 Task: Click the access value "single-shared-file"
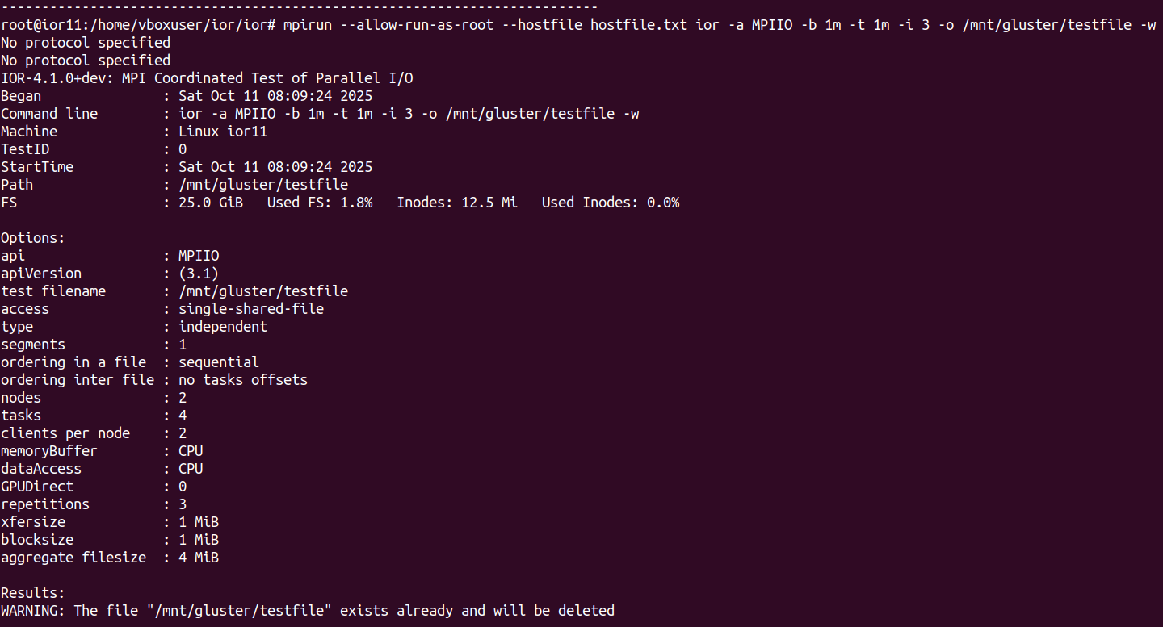251,309
